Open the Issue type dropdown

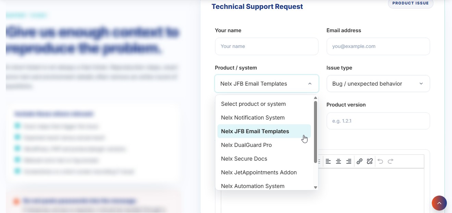(x=378, y=84)
